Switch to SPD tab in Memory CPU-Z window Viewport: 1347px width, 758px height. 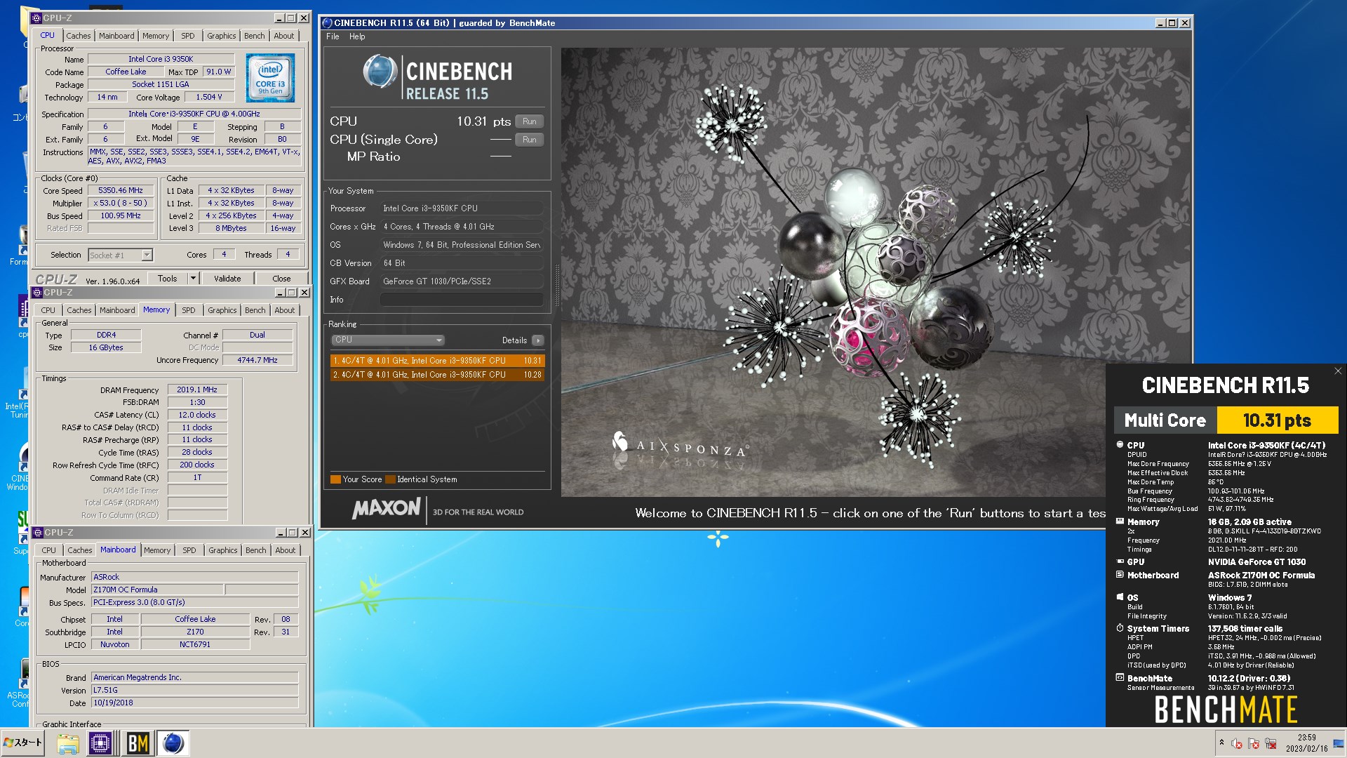[x=189, y=310]
